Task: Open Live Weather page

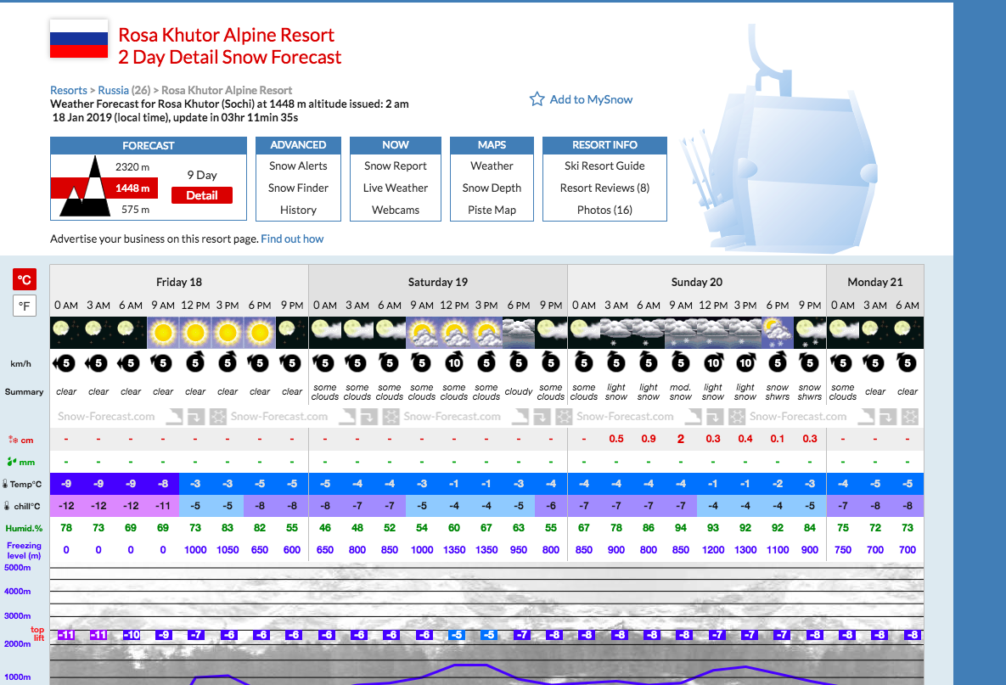Action: pos(396,188)
